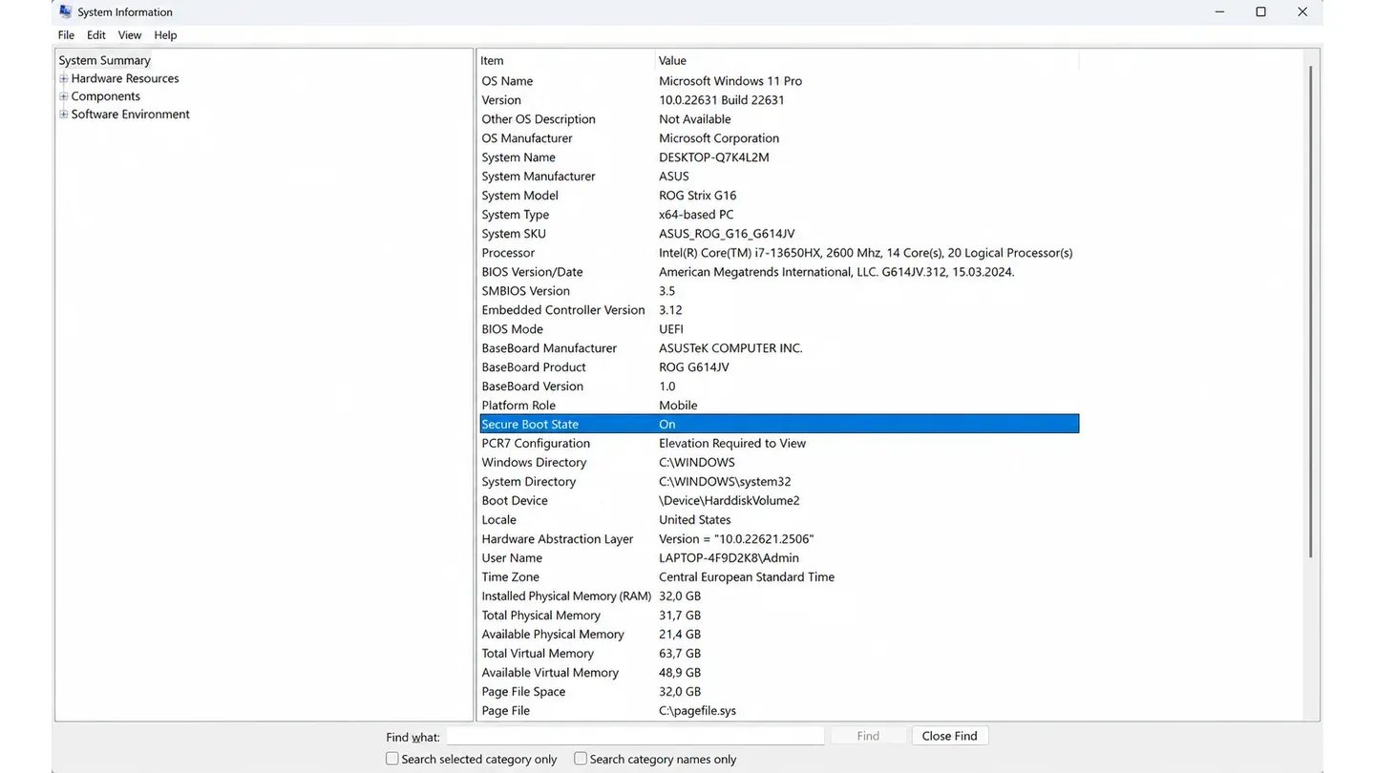Select the Secure Boot State row
The image size is (1375, 773).
pyautogui.click(x=779, y=425)
